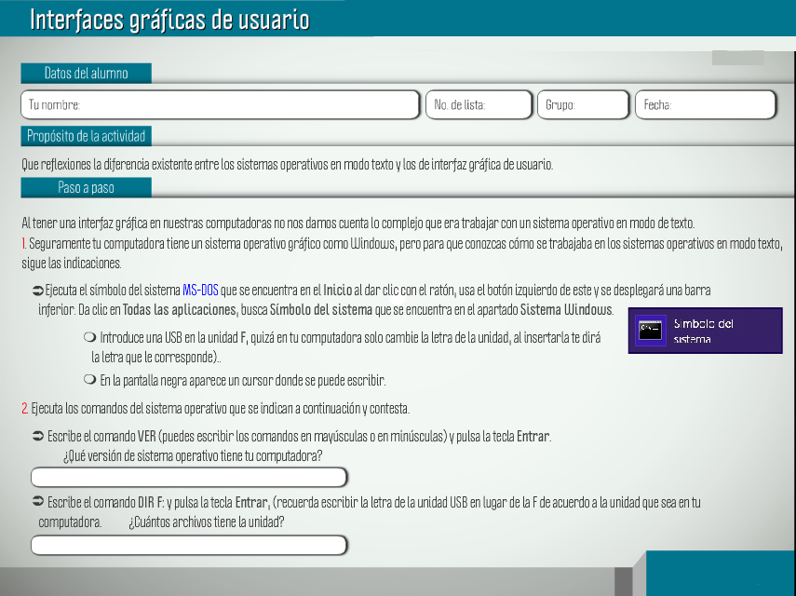Click into the "No. de lista" field
Viewport: 796px width, 596px height.
pyautogui.click(x=479, y=105)
